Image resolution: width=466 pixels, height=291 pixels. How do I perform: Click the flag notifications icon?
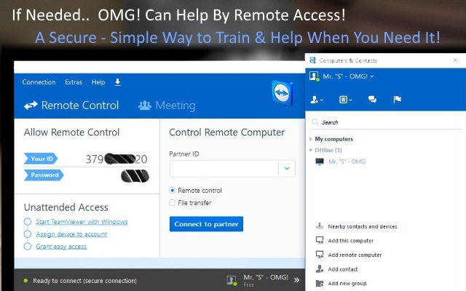(397, 99)
